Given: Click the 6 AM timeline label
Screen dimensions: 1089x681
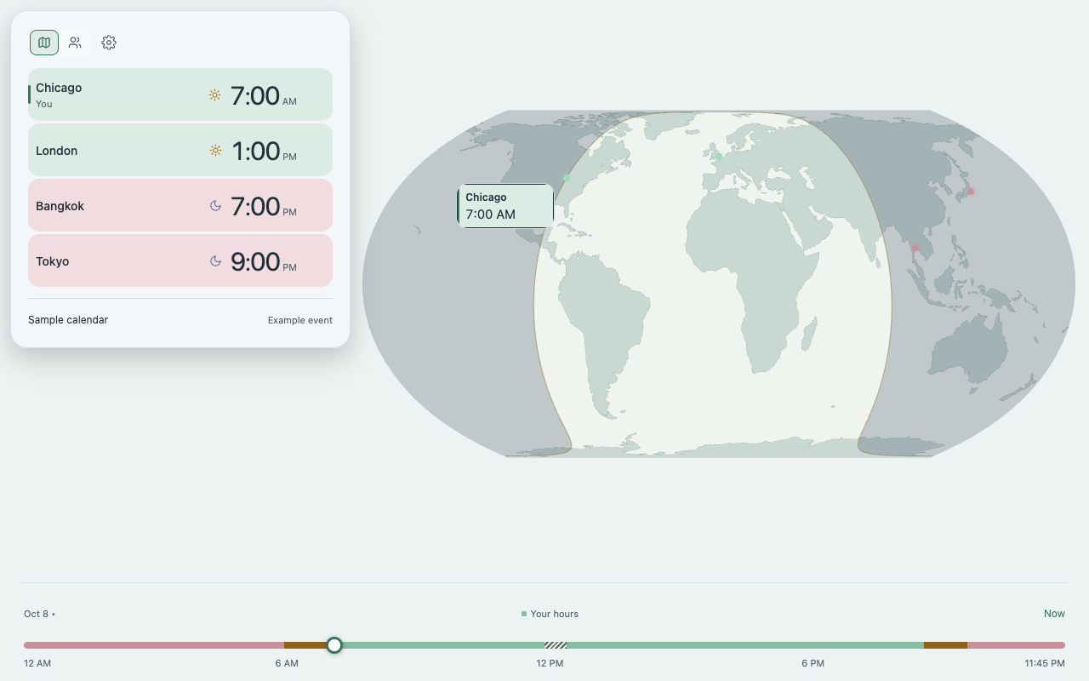Looking at the screenshot, I should (287, 663).
